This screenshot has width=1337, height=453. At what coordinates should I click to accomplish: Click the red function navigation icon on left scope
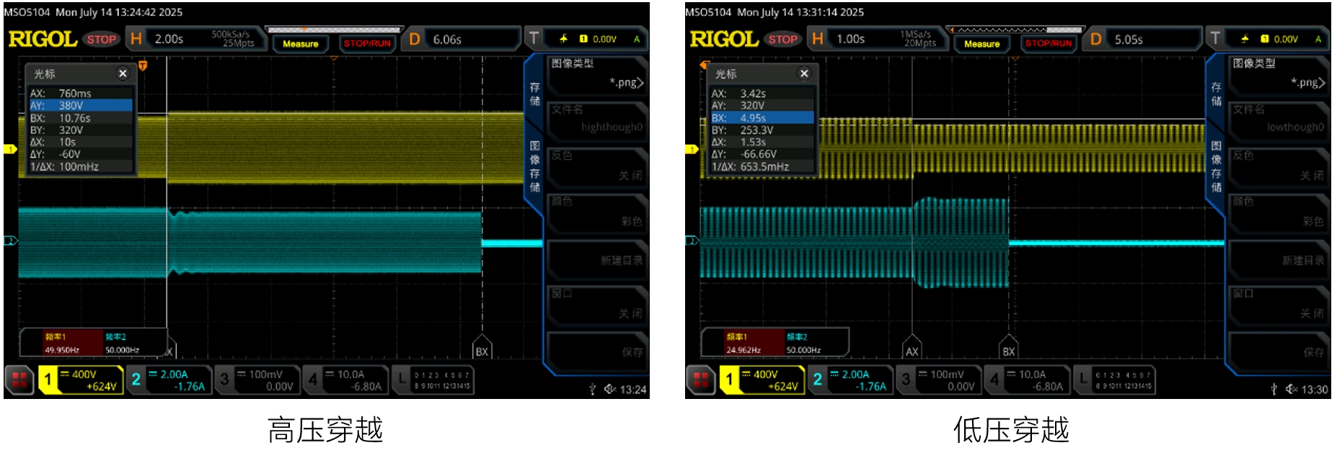(19, 380)
